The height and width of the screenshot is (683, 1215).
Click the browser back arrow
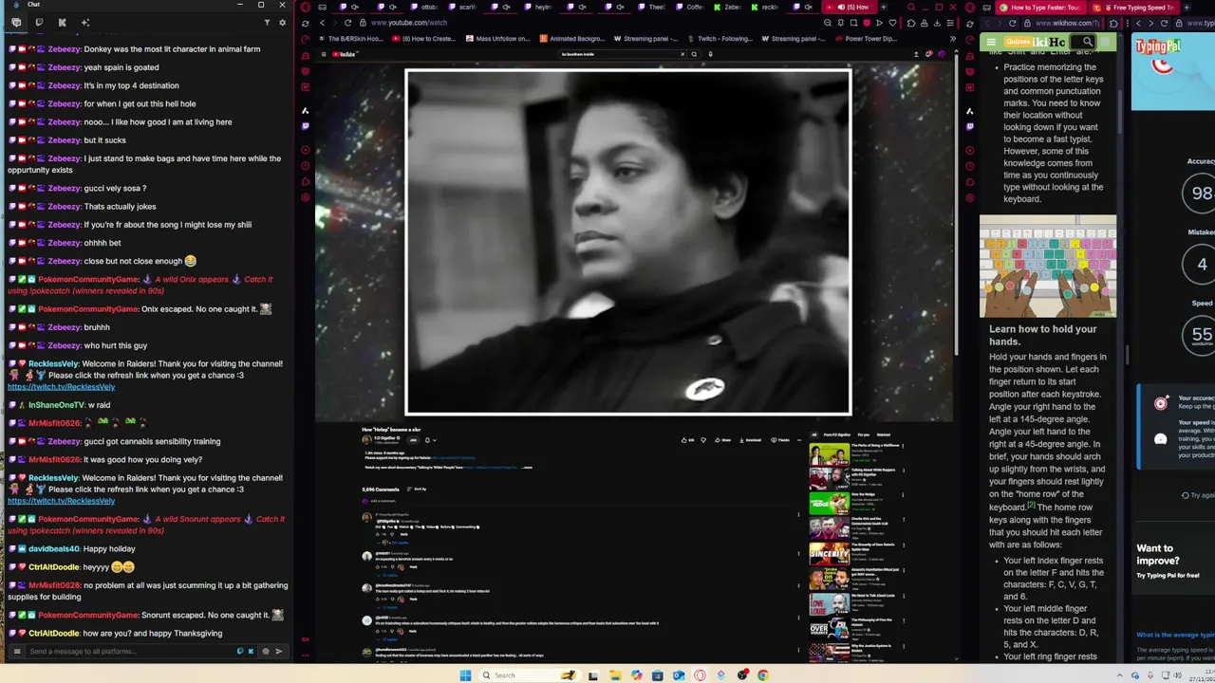point(323,23)
